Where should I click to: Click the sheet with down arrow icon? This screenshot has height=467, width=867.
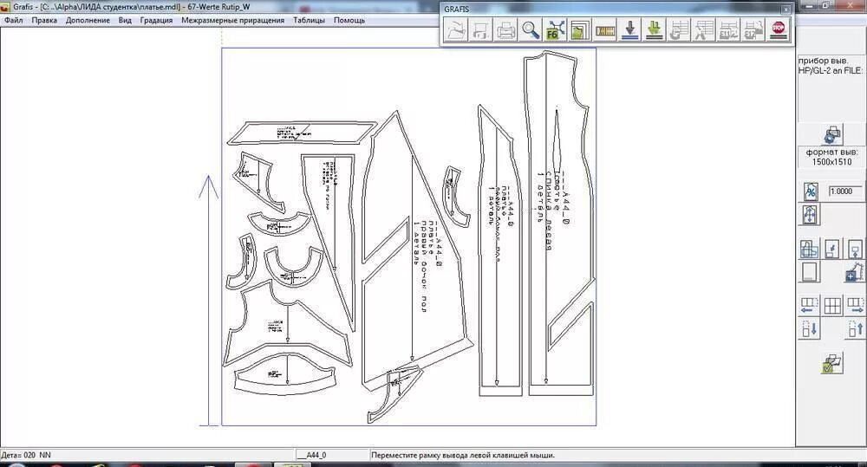coord(832,250)
